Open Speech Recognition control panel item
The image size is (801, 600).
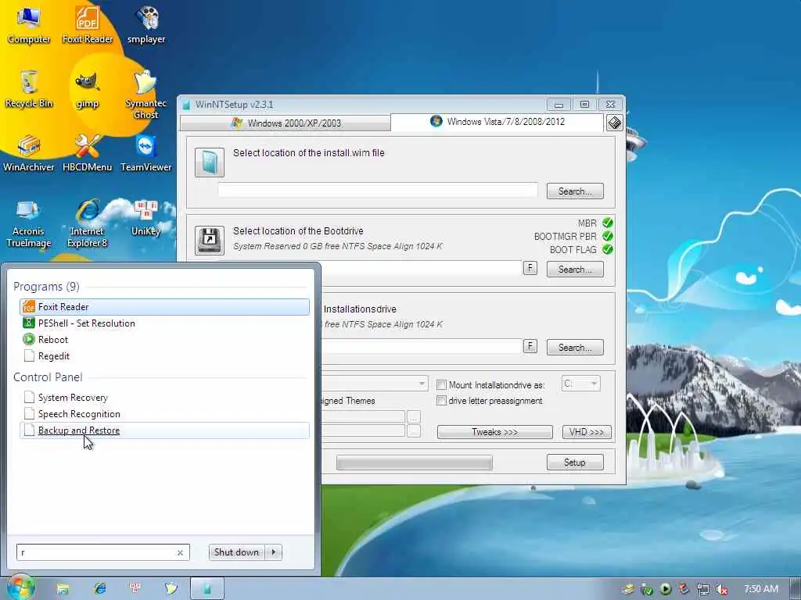(x=164, y=414)
